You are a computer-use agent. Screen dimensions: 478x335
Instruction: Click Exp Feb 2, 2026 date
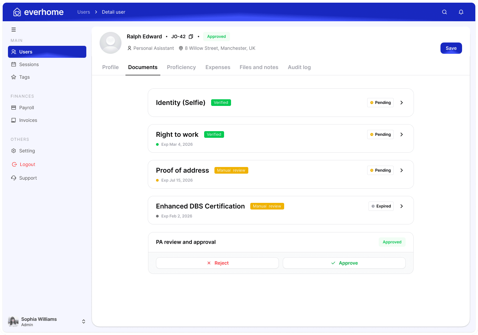(177, 216)
